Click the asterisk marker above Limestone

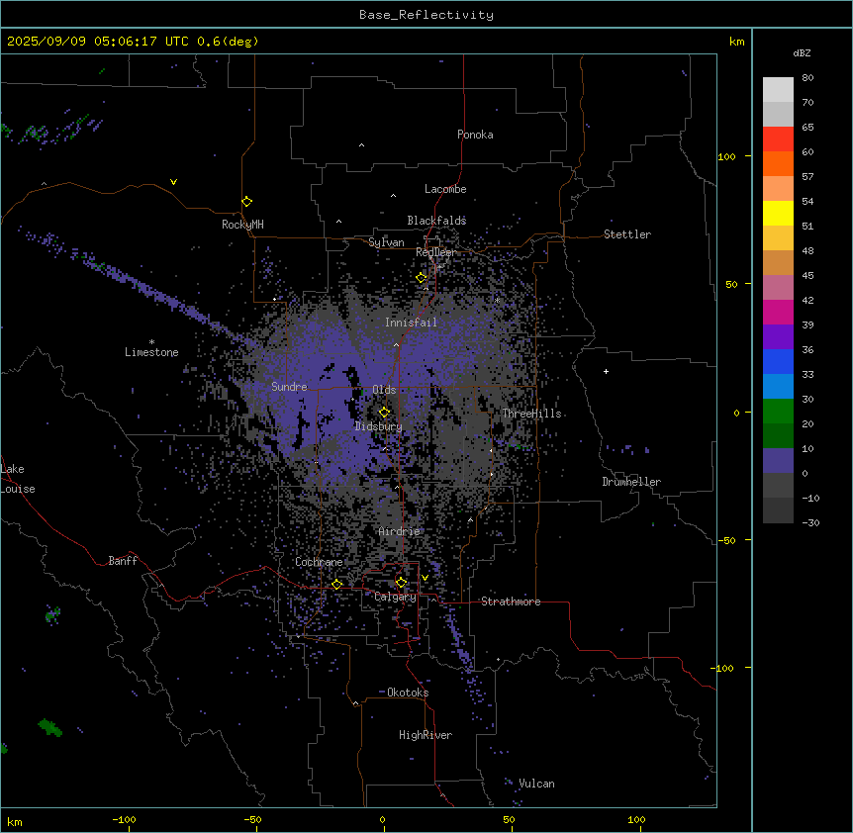(x=151, y=342)
